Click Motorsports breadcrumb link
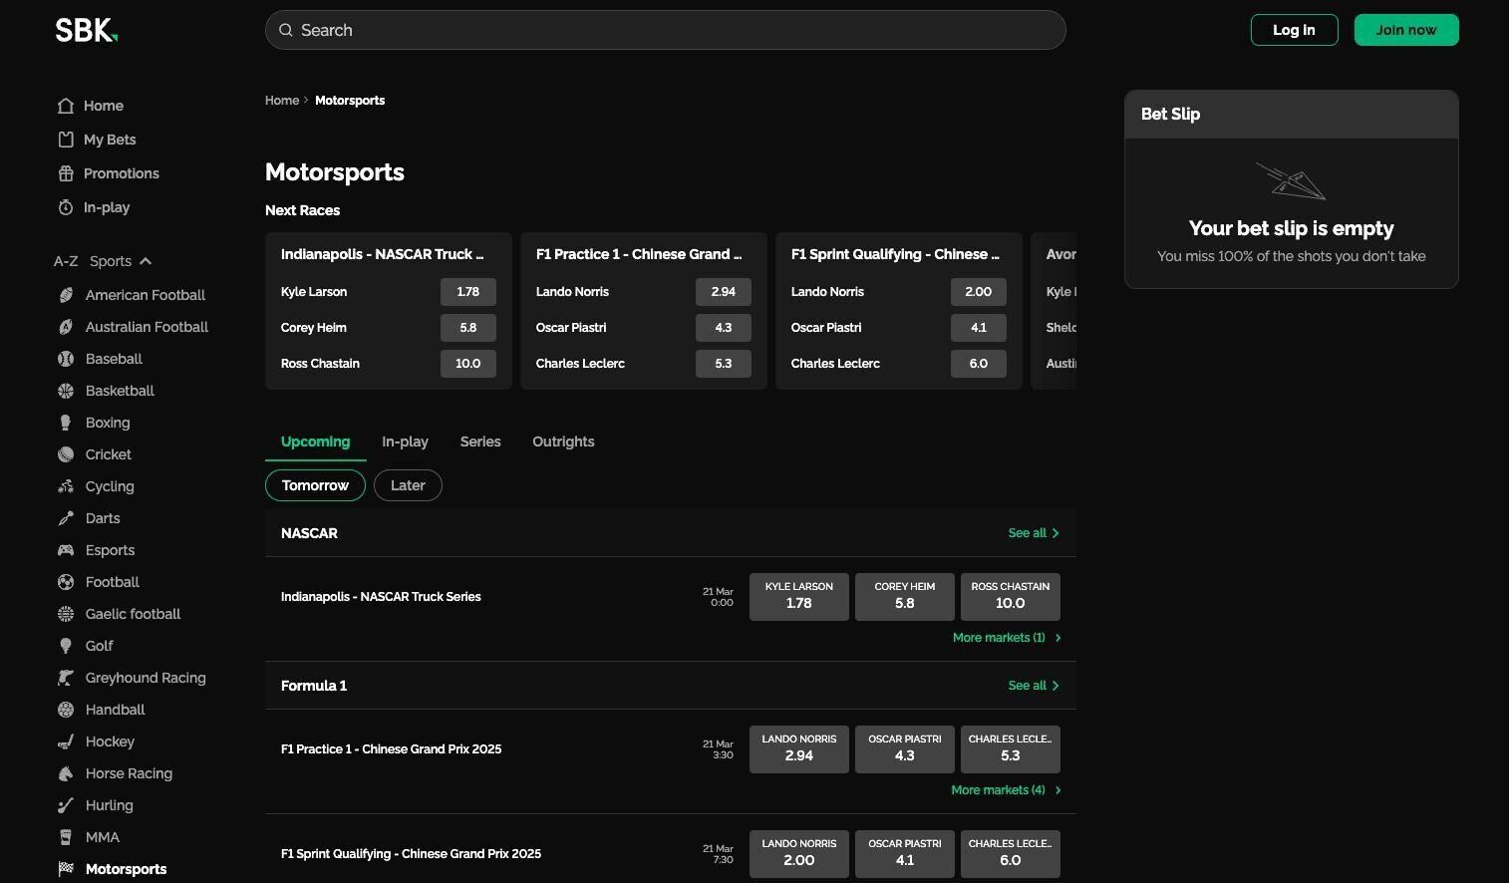Image resolution: width=1509 pixels, height=883 pixels. click(350, 101)
